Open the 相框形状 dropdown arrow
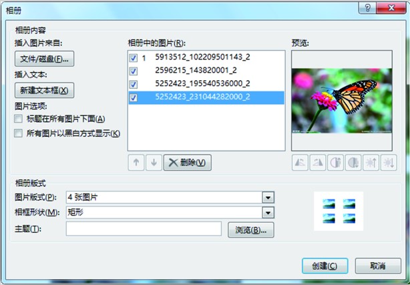 pos(268,213)
